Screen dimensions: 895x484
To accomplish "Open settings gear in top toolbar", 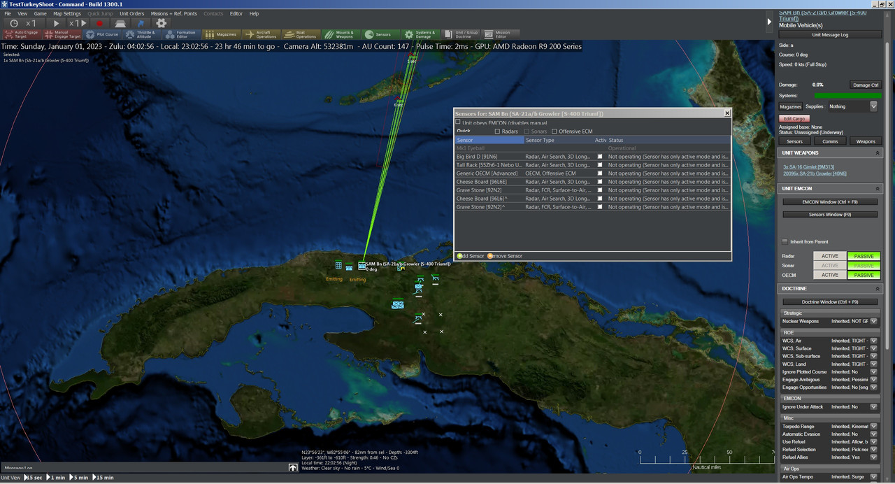I will pyautogui.click(x=161, y=23).
